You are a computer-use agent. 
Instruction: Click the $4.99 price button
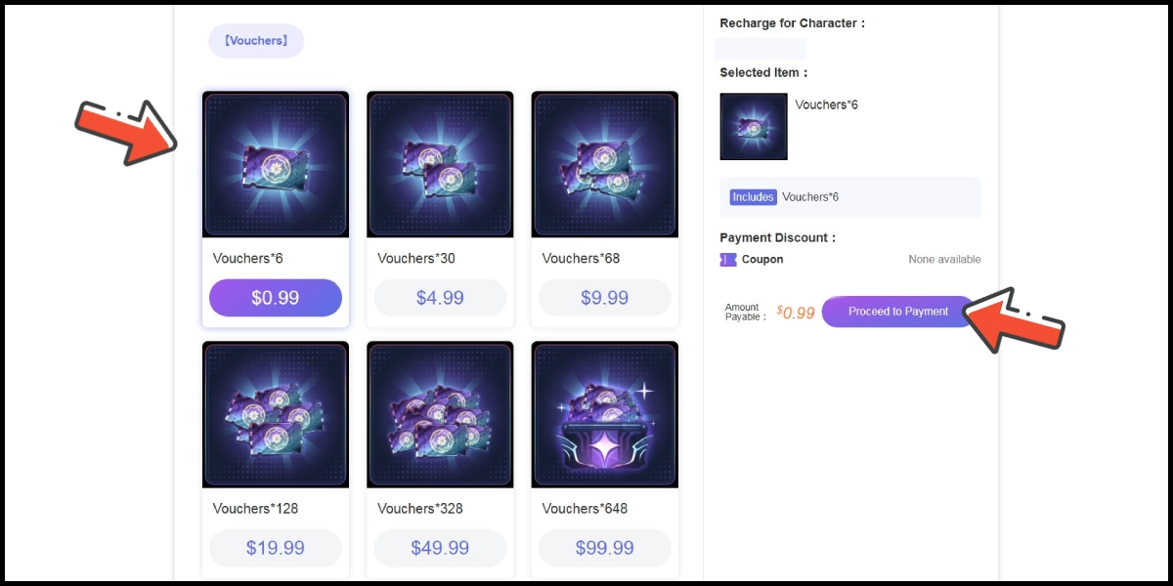(440, 298)
